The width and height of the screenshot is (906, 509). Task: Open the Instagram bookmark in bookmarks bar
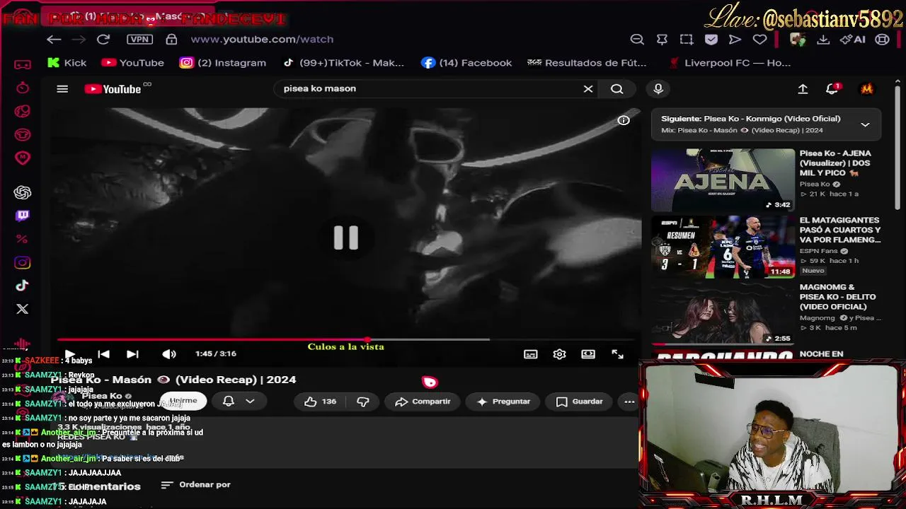click(x=222, y=63)
